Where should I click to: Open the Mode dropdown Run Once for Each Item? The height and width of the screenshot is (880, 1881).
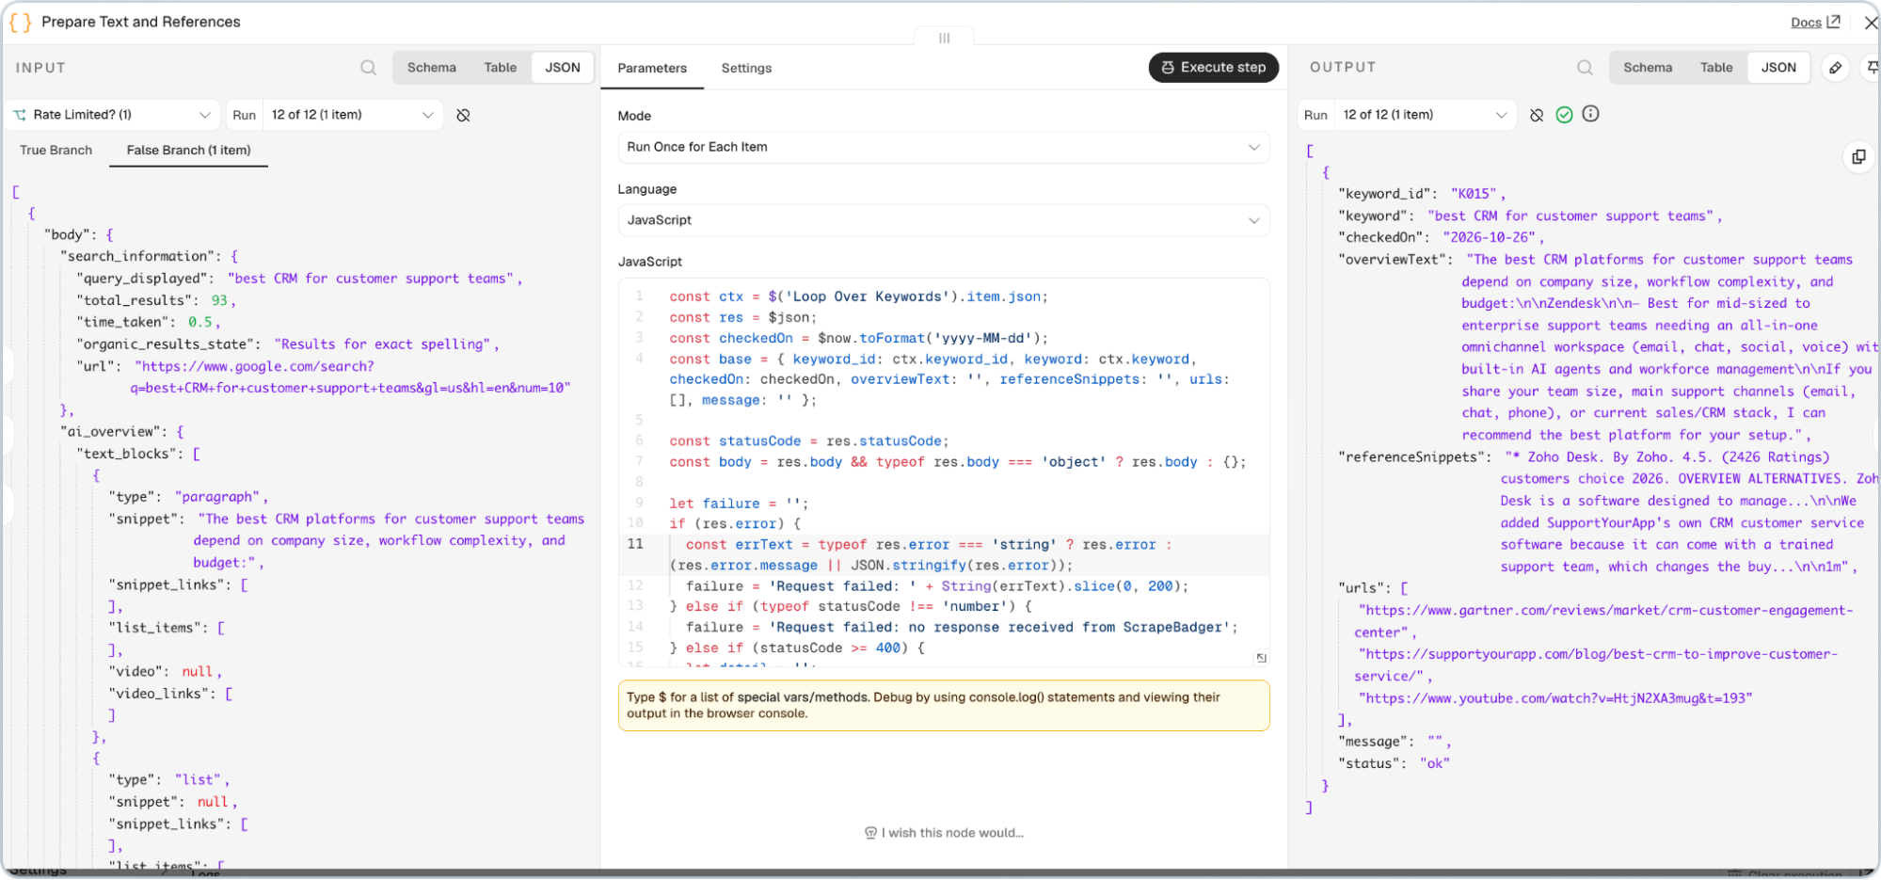click(943, 147)
